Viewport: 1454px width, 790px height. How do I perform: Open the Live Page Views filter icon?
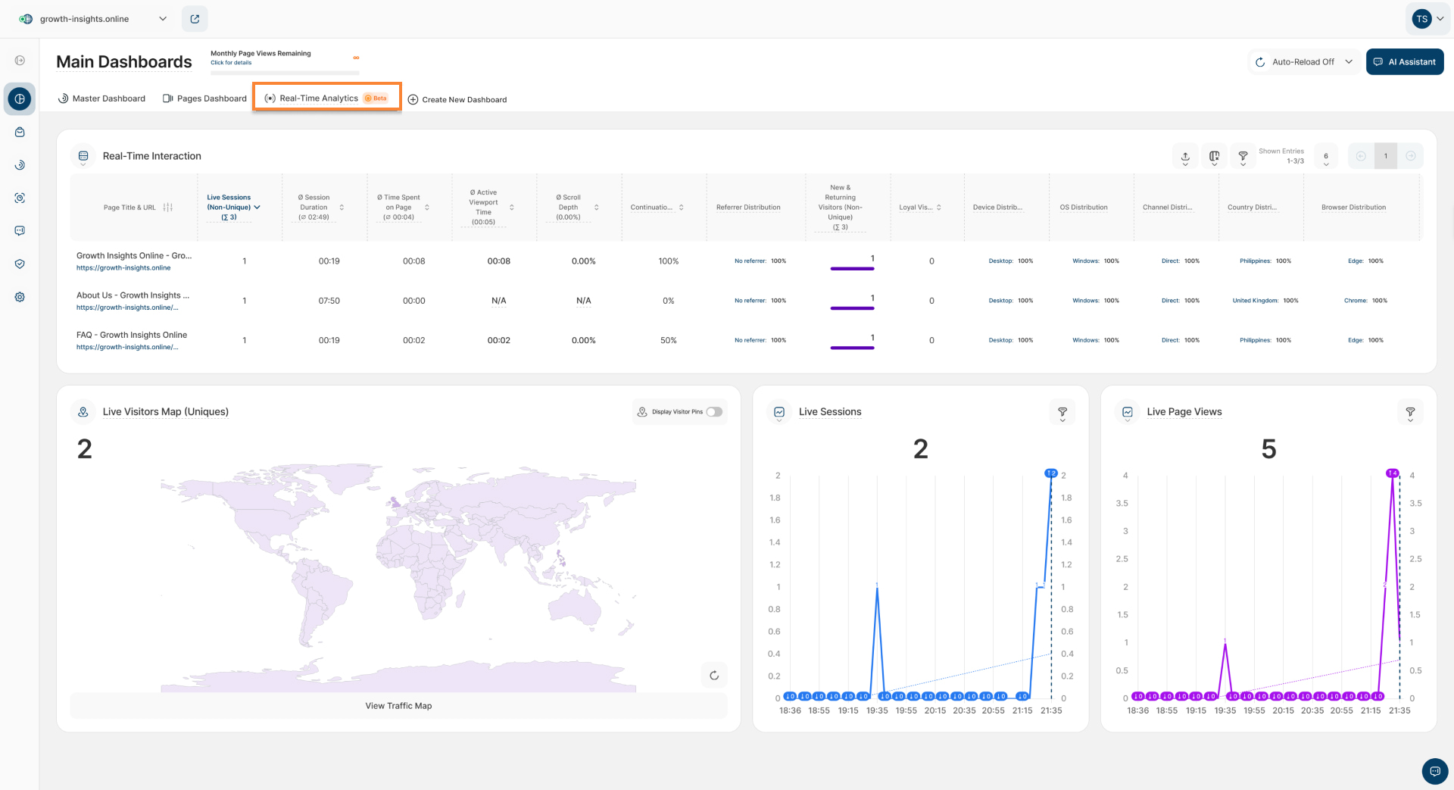pyautogui.click(x=1410, y=412)
